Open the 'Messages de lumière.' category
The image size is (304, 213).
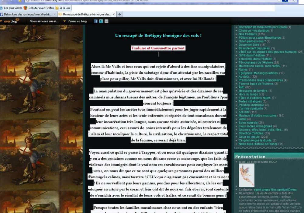pos(253,91)
